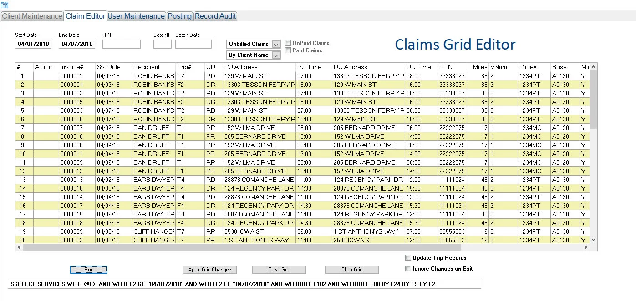Viewport: 636px width, 301px height.
Task: Click DO time 15:30 in row 14
Action: (421, 188)
